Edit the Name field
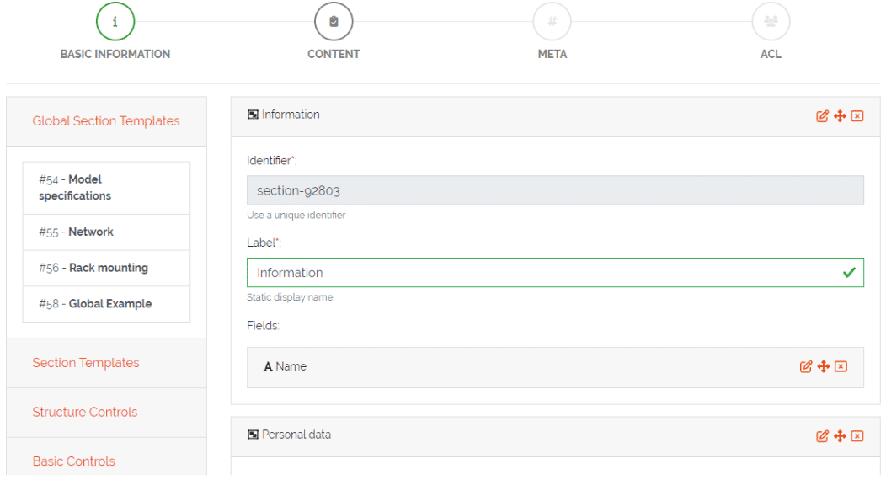Viewport: 886px width, 480px height. click(806, 366)
